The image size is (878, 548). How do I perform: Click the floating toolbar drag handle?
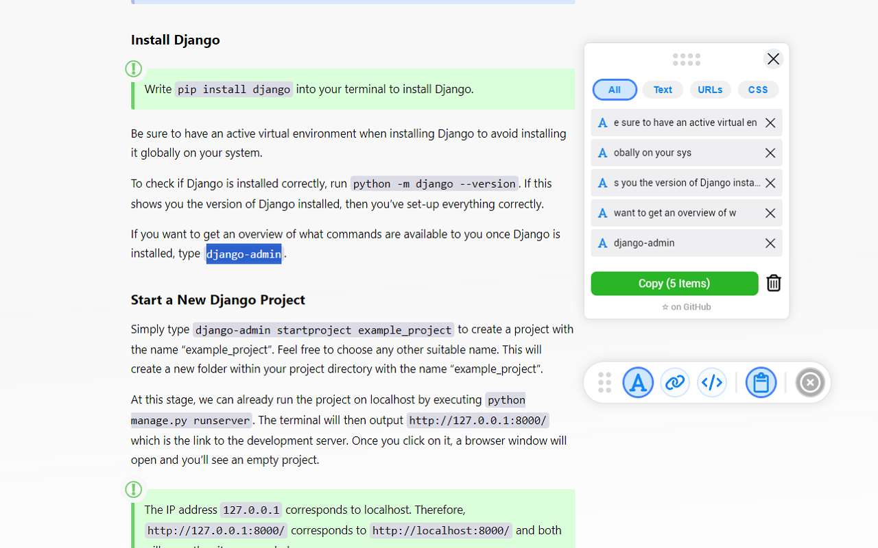point(604,382)
